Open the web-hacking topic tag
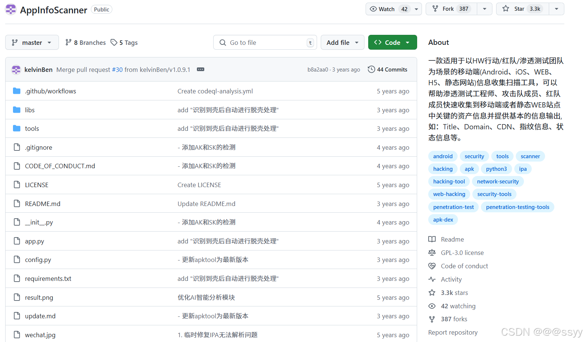Screen dimensions: 584x342 449,194
